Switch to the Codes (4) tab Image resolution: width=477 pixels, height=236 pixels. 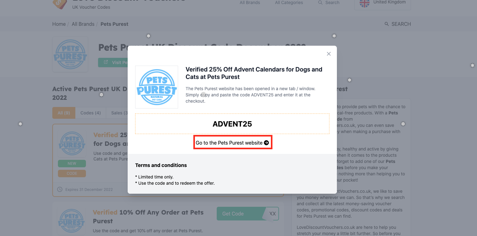click(x=91, y=113)
